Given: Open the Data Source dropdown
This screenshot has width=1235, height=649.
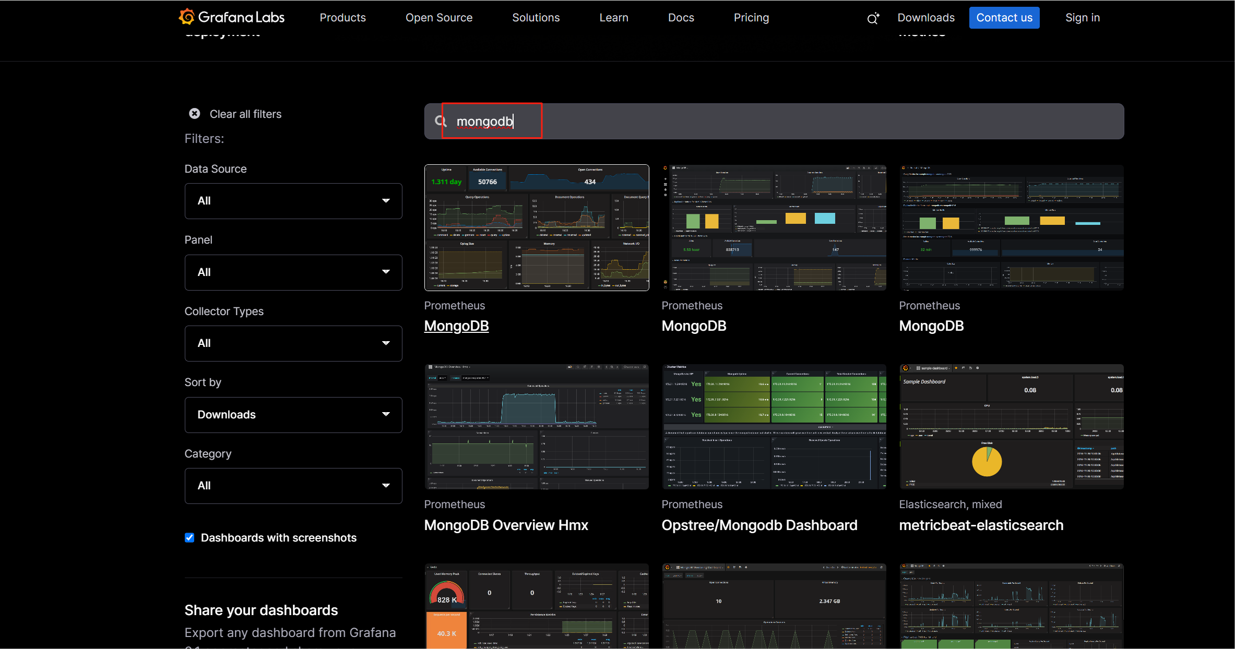Looking at the screenshot, I should click(x=293, y=201).
